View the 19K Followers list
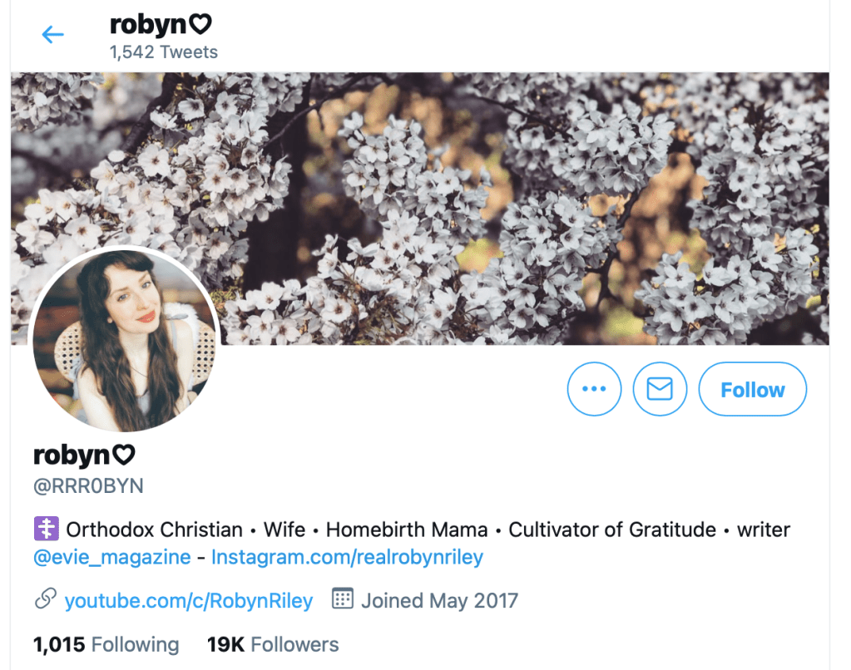Screen dimensions: 851x670 pyautogui.click(x=273, y=644)
